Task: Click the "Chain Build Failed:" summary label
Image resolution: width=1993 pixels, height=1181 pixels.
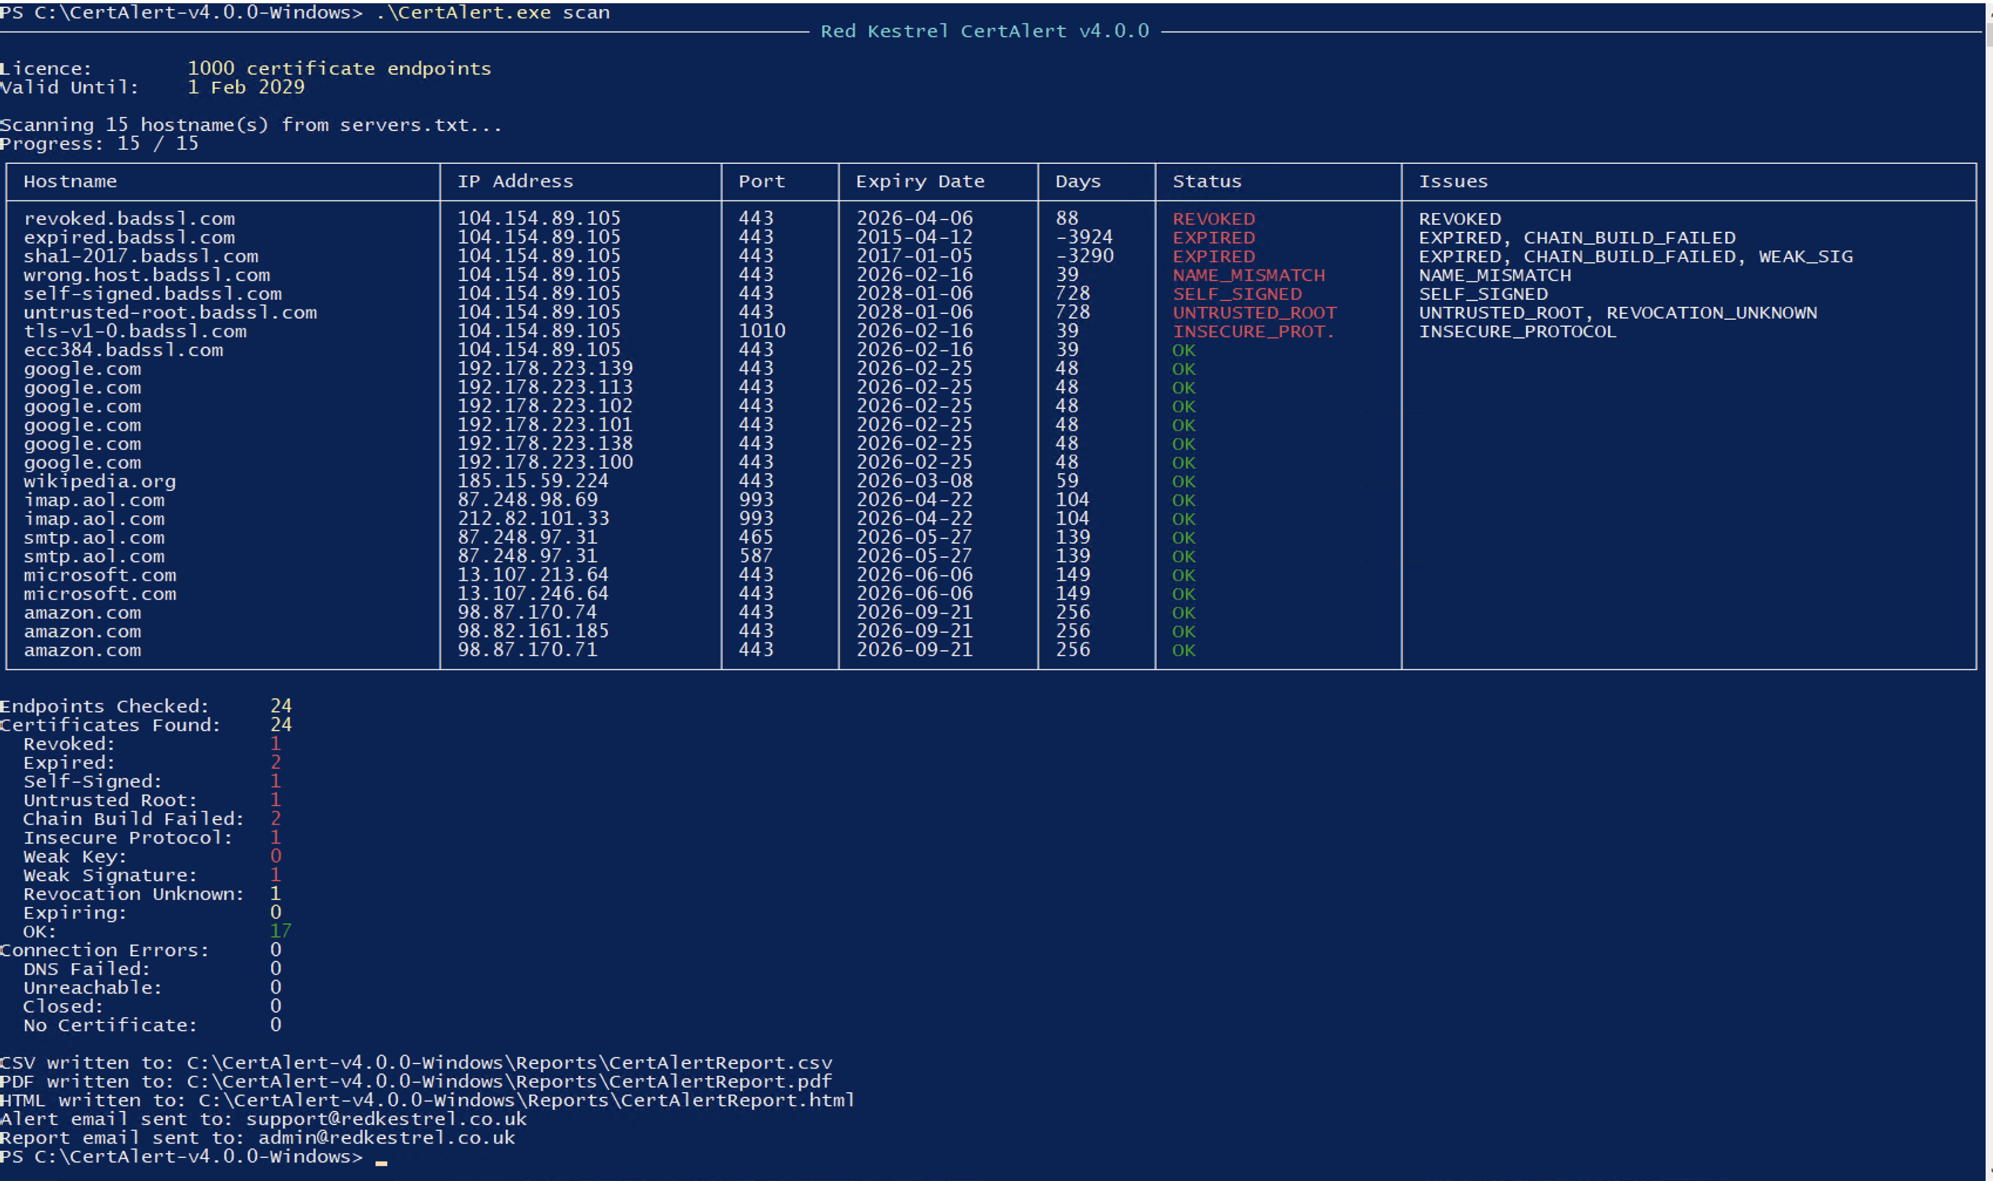Action: 134,819
